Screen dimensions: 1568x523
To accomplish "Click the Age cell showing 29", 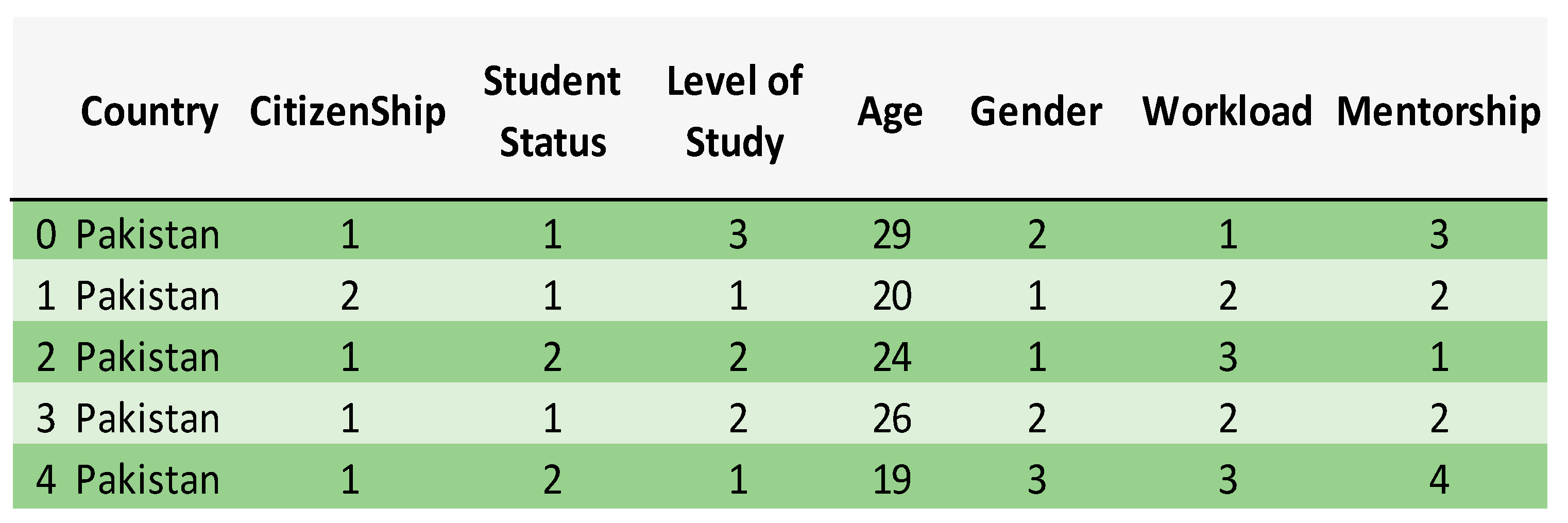I will pos(892,234).
